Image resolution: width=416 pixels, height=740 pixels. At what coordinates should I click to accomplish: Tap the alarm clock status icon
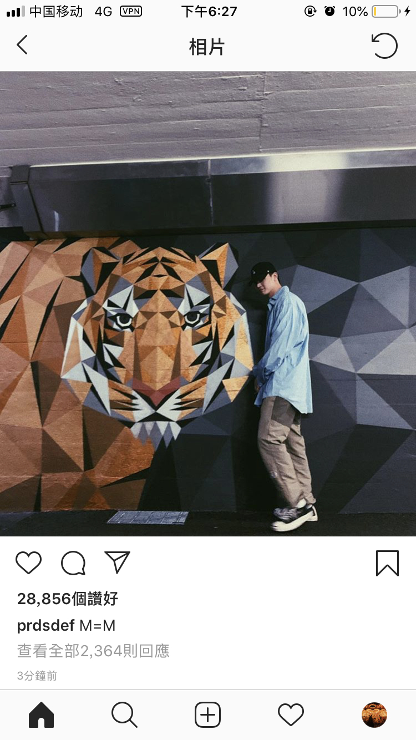pyautogui.click(x=330, y=11)
